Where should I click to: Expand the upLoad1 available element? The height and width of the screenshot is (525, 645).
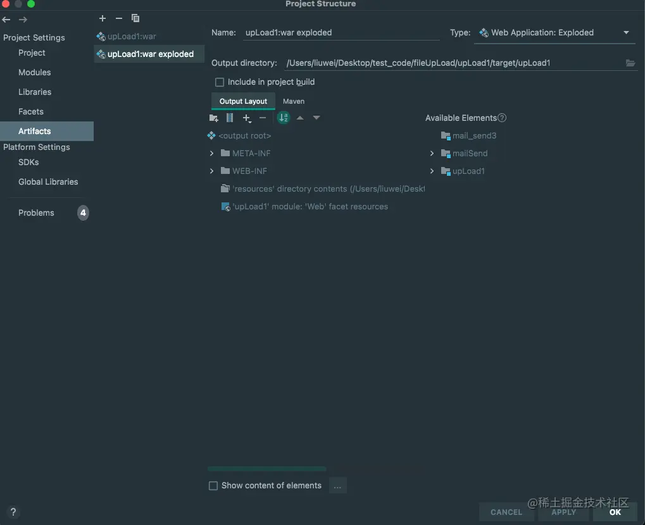(x=432, y=171)
